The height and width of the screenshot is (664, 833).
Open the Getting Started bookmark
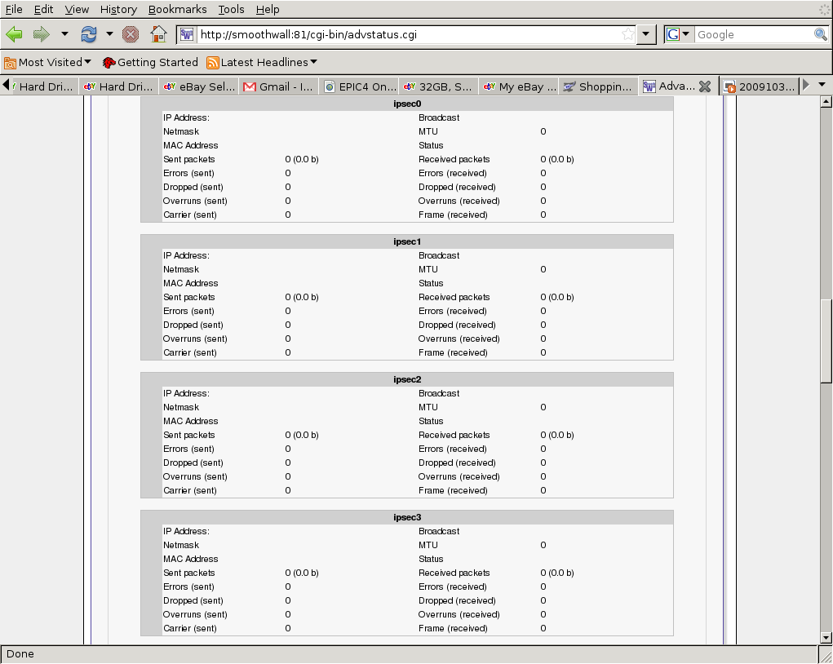coord(150,62)
